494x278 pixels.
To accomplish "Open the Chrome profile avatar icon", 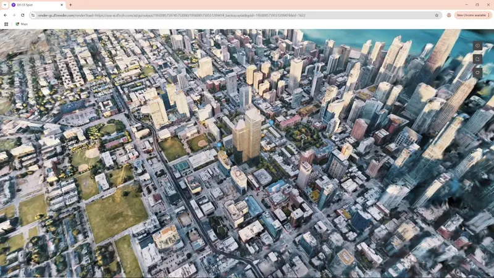I will (449, 15).
